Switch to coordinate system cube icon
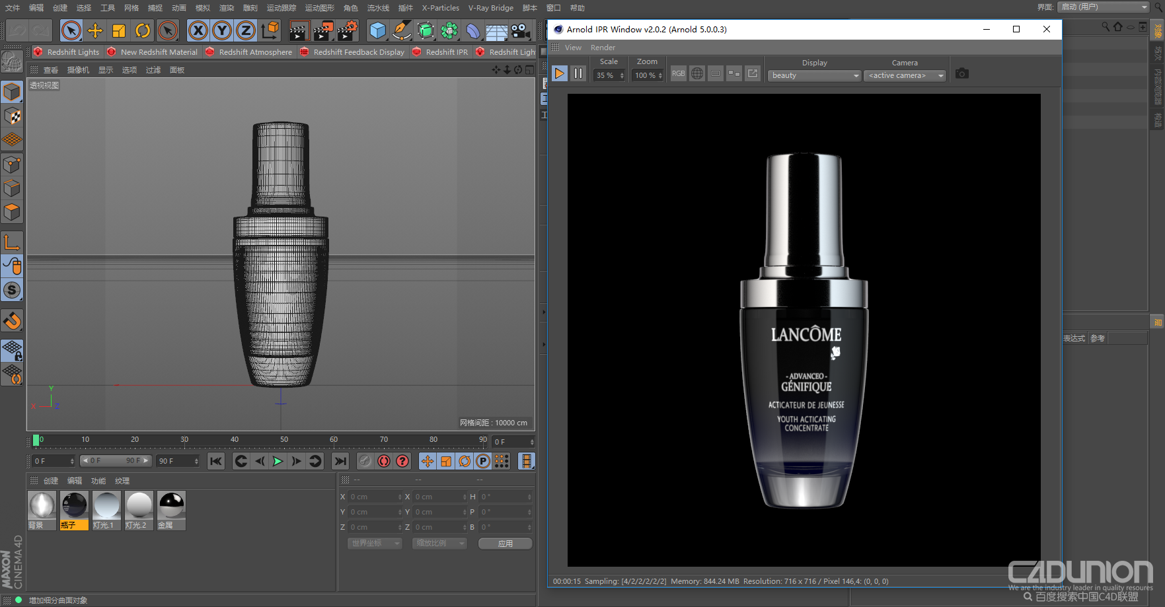The width and height of the screenshot is (1165, 607). coord(270,30)
